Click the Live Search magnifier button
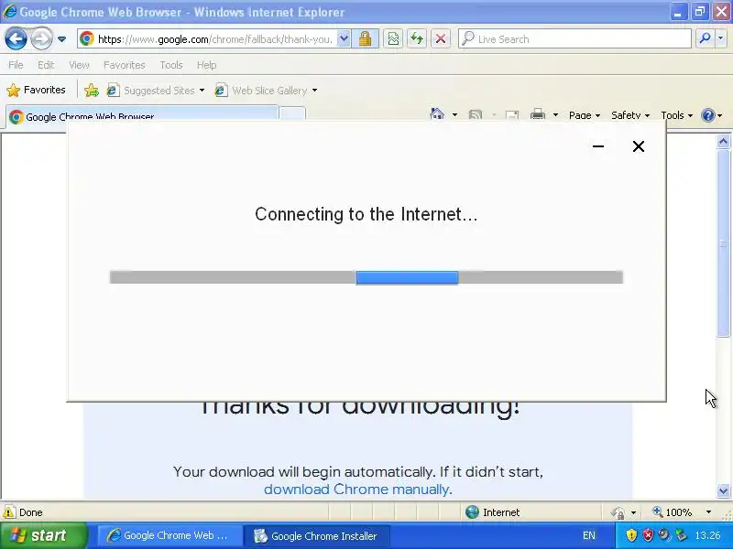Viewport: 733px width, 549px height. [705, 38]
